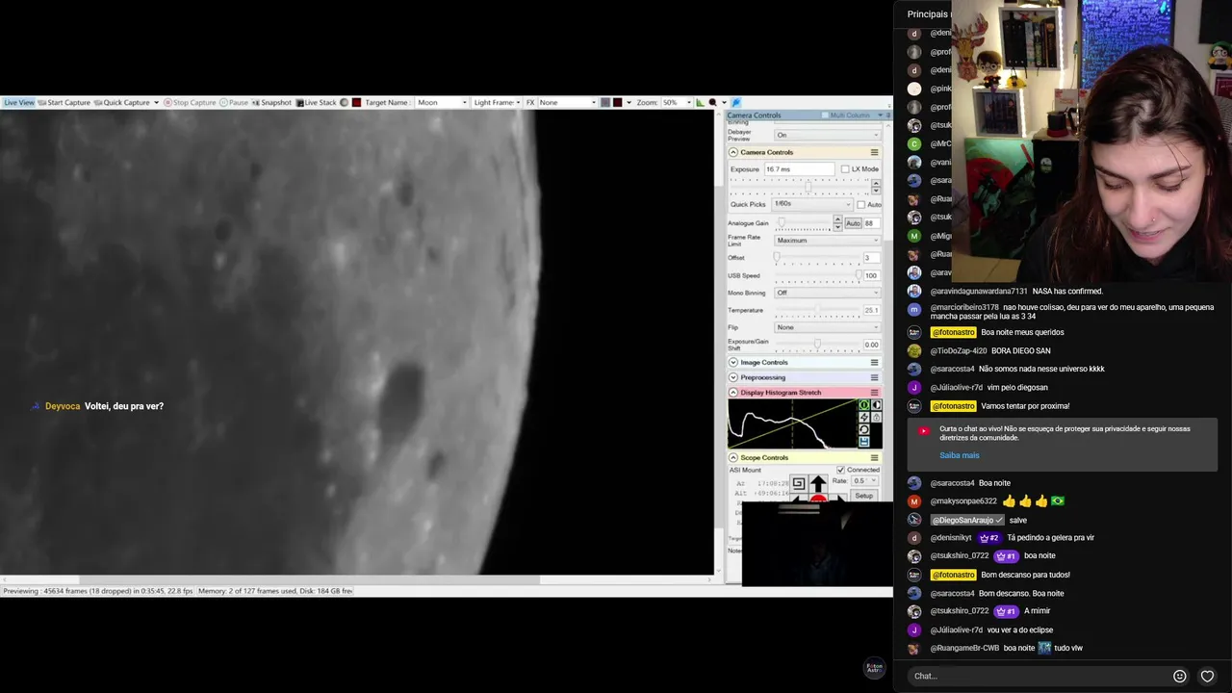This screenshot has height=693, width=1232.
Task: Take a Snapshot from toolbar
Action: (x=271, y=102)
